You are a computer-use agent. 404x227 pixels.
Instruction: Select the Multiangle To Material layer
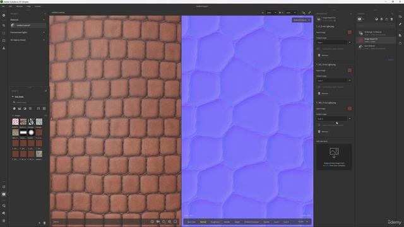click(376, 33)
